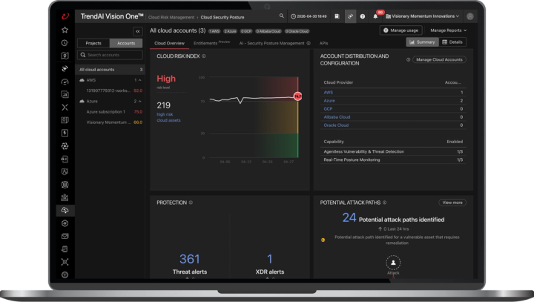
Task: Click the Search accounts field
Action: click(110, 55)
